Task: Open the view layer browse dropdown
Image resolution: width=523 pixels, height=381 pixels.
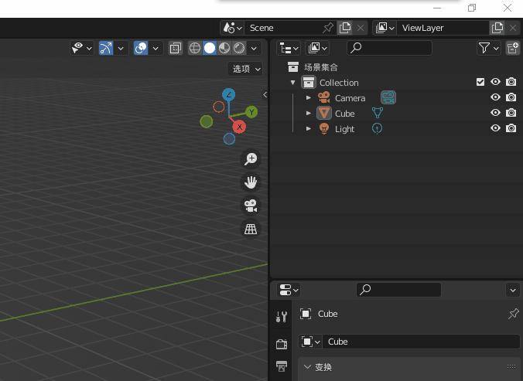Action: point(385,28)
